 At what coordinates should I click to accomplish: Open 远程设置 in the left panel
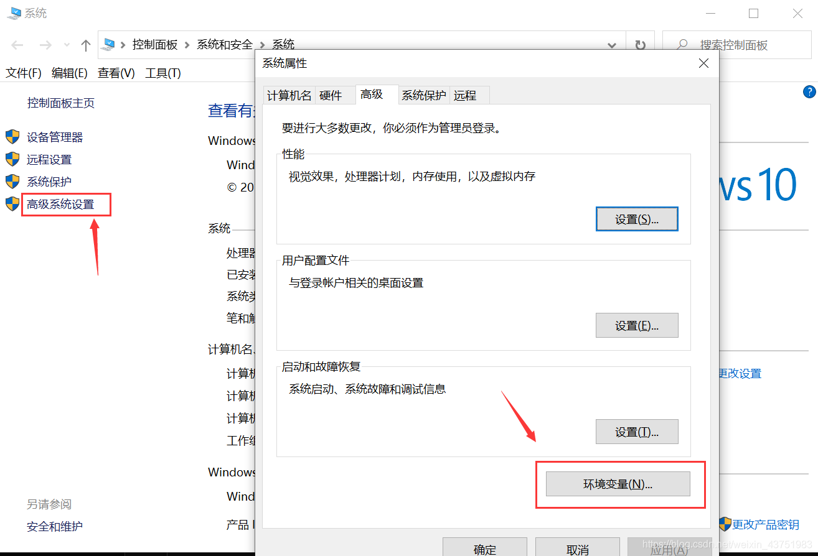click(50, 159)
